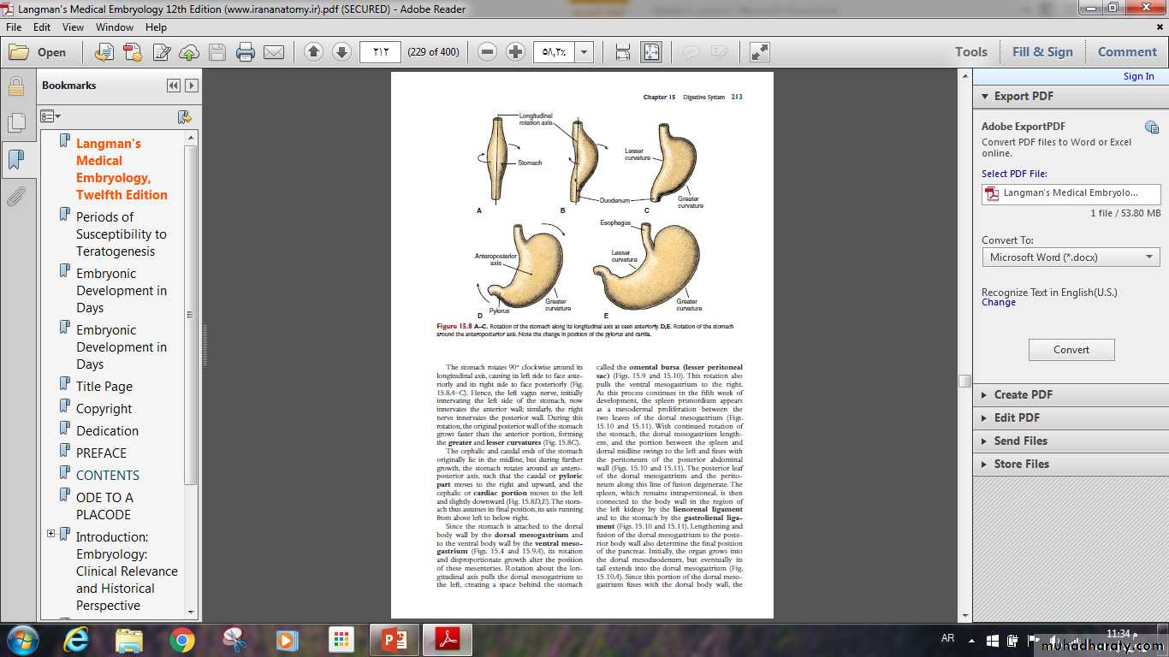Click the Convert button
This screenshot has width=1169, height=657.
[x=1071, y=350]
